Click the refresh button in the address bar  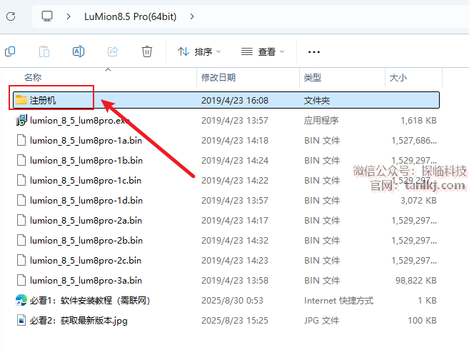coord(11,16)
